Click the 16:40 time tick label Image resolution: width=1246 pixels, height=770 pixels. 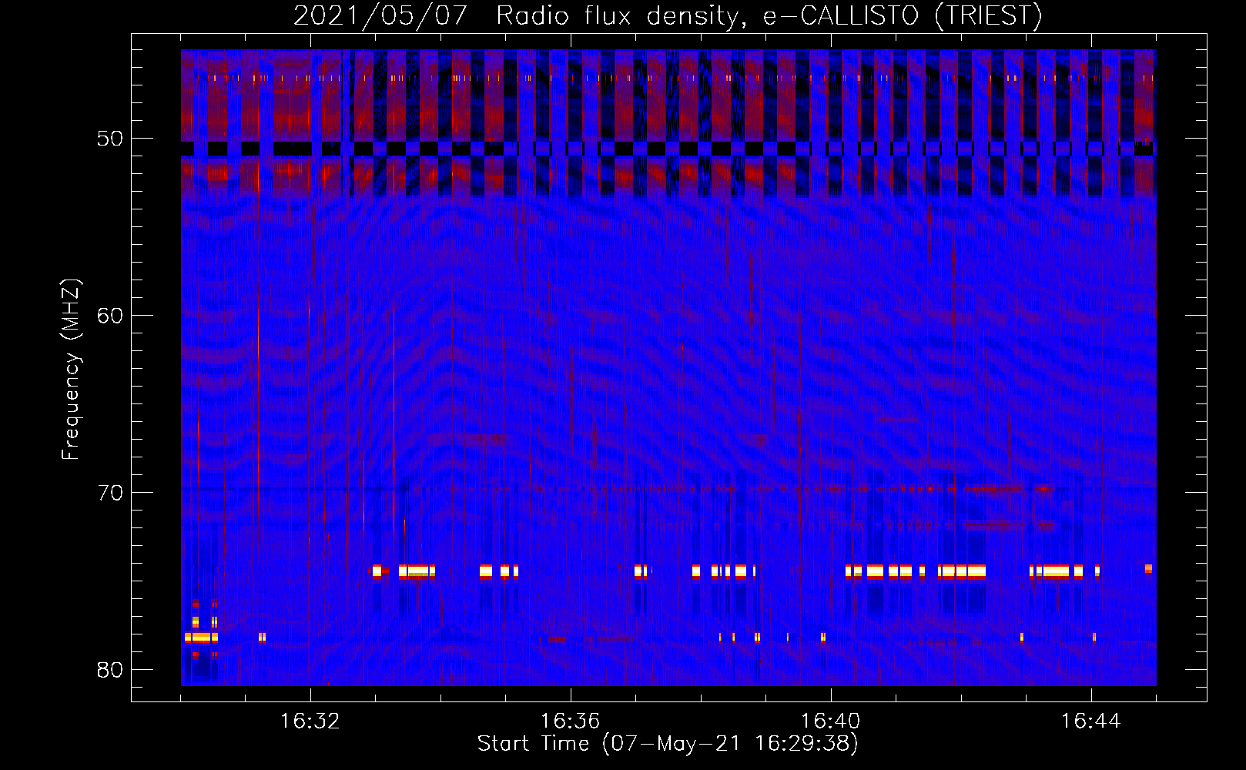pos(830,721)
